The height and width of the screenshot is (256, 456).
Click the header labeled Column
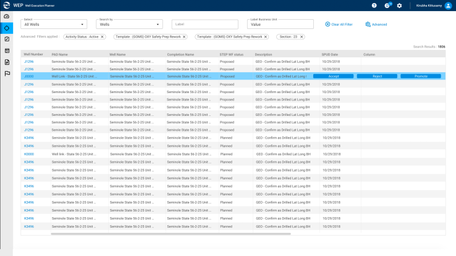click(369, 54)
